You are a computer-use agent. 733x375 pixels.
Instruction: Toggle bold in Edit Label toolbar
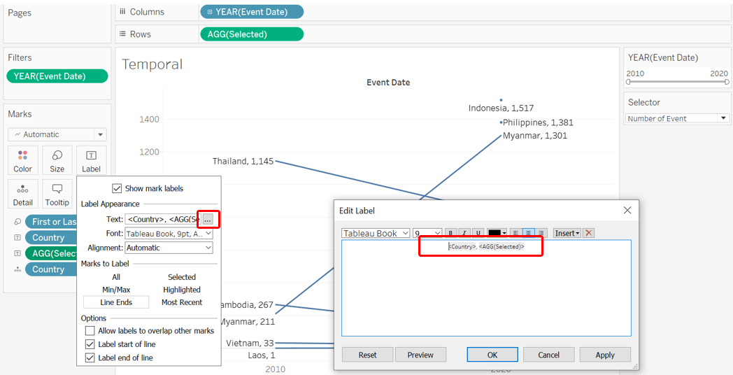[x=451, y=233]
